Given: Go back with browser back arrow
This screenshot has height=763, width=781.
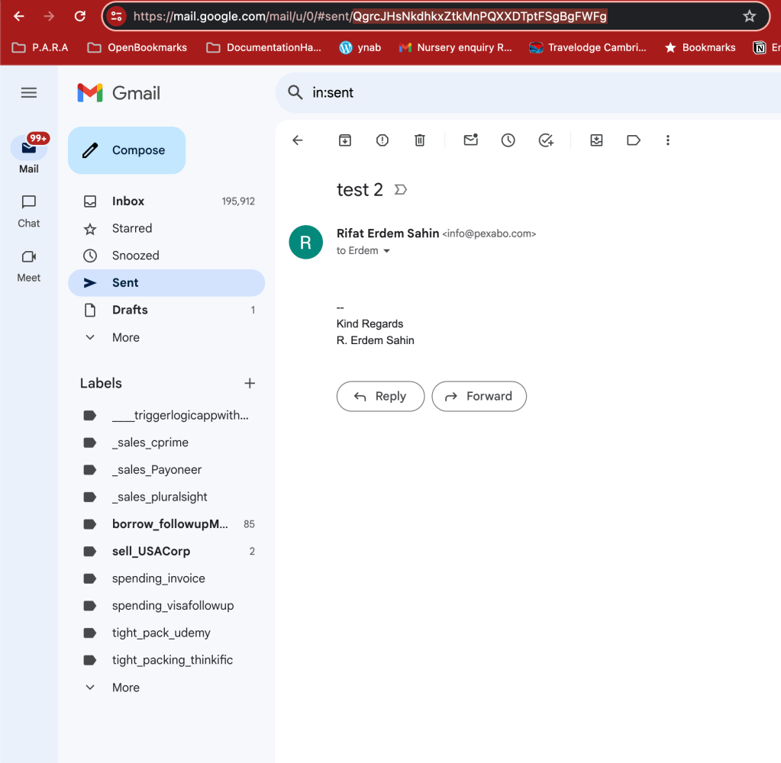Looking at the screenshot, I should [x=19, y=17].
